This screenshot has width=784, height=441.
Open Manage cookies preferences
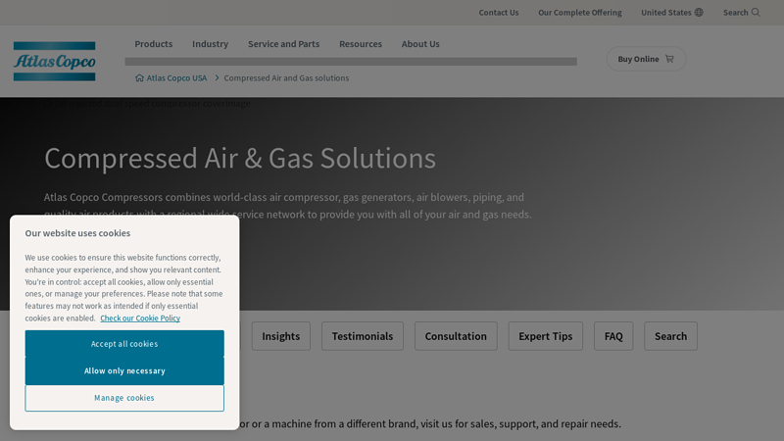coord(124,398)
